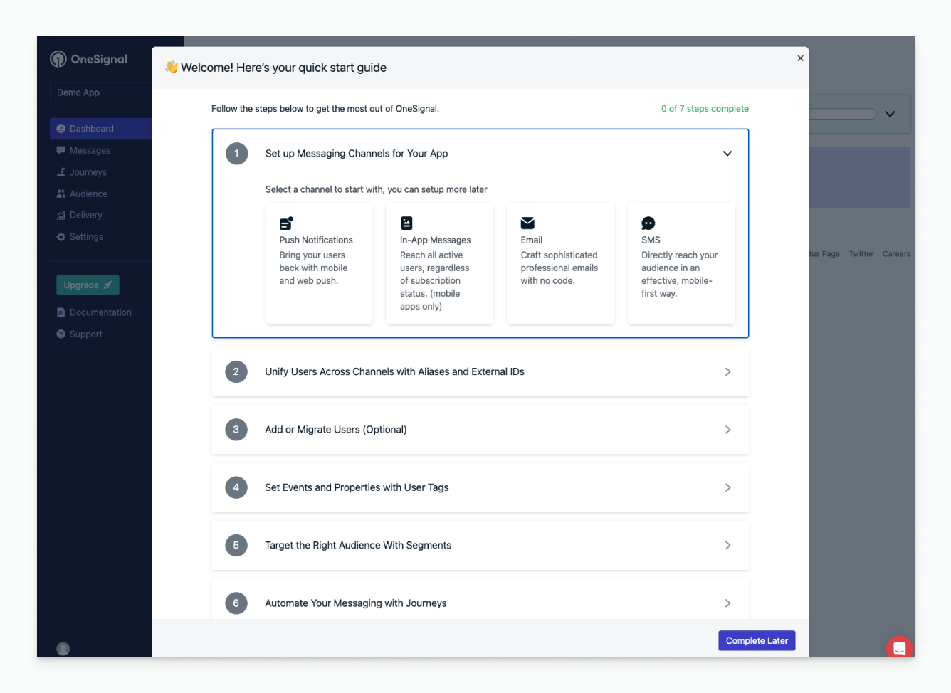Open the Documentation link
The height and width of the screenshot is (693, 951).
tap(100, 312)
